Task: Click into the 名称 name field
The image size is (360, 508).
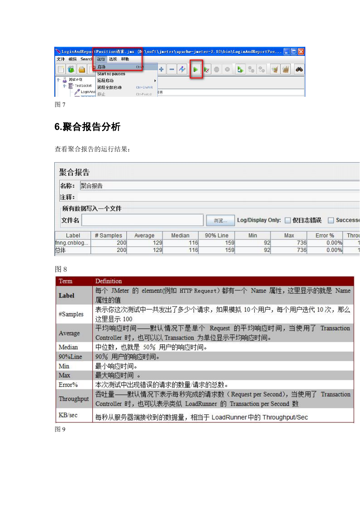Action: pos(220,186)
